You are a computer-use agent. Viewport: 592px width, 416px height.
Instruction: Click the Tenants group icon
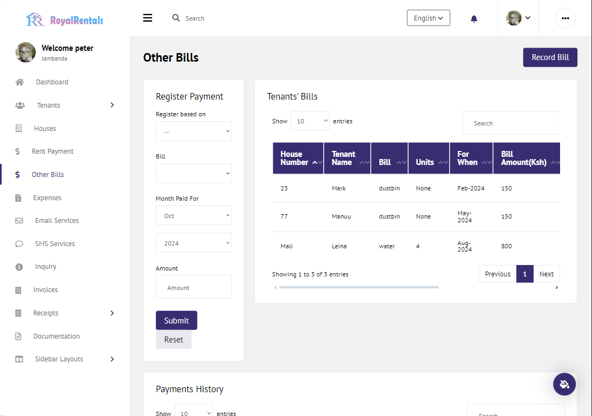(x=20, y=105)
